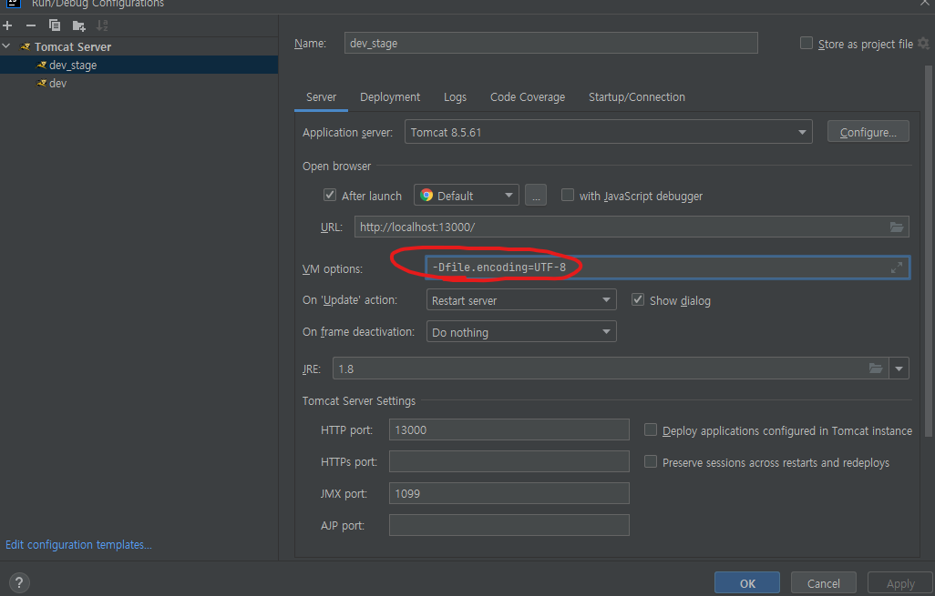Screen dimensions: 935x596
Task: Uncheck the Show dialog checkbox
Action: pyautogui.click(x=638, y=299)
